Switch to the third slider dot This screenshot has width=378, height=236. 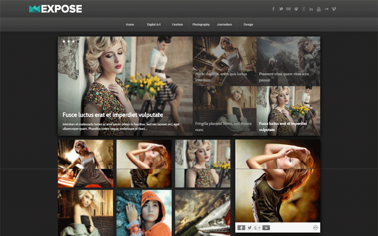coord(73,41)
